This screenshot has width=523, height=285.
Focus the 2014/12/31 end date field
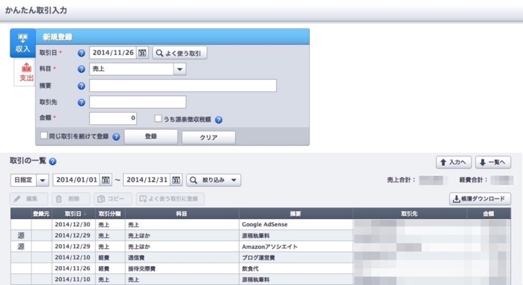point(146,180)
